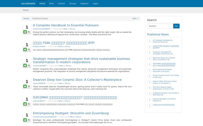The height and width of the screenshot is (126, 203).
Task: Give thumbs-down to the G2G1MAX story
Action: [29, 104]
